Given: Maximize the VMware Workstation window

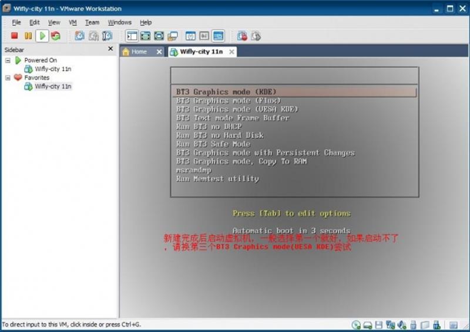Looking at the screenshot, I should pyautogui.click(x=449, y=9).
